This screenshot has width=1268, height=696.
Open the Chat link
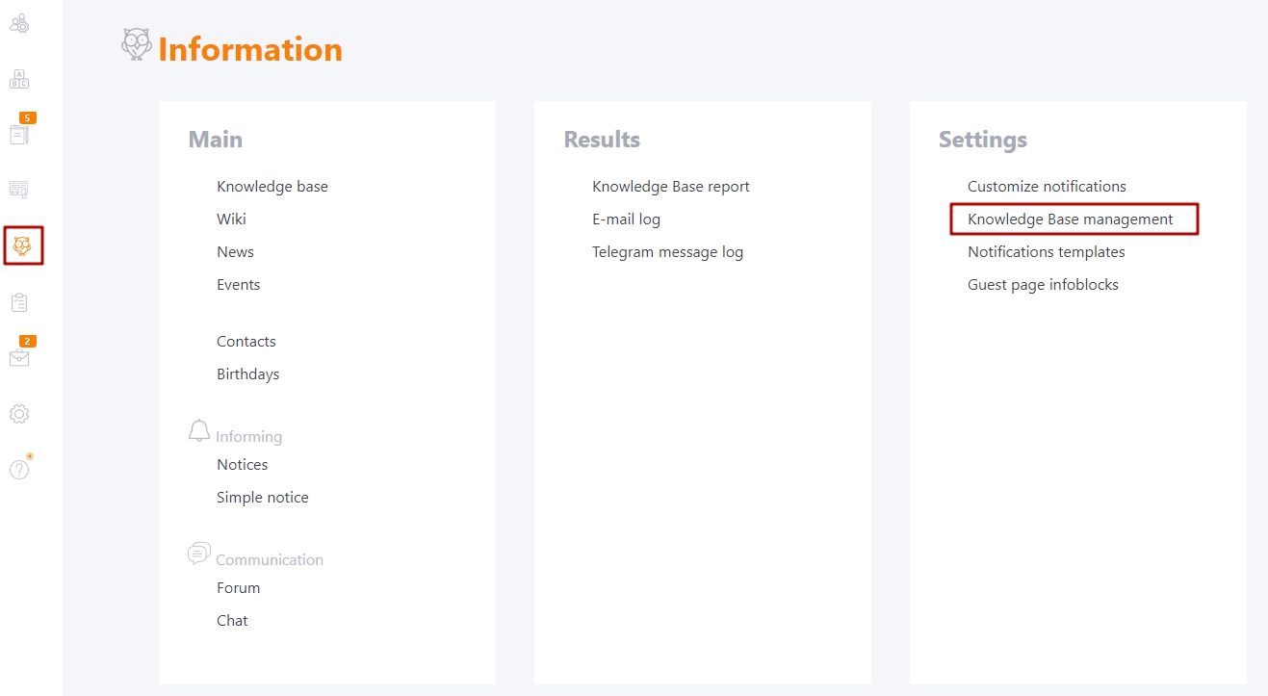tap(232, 621)
